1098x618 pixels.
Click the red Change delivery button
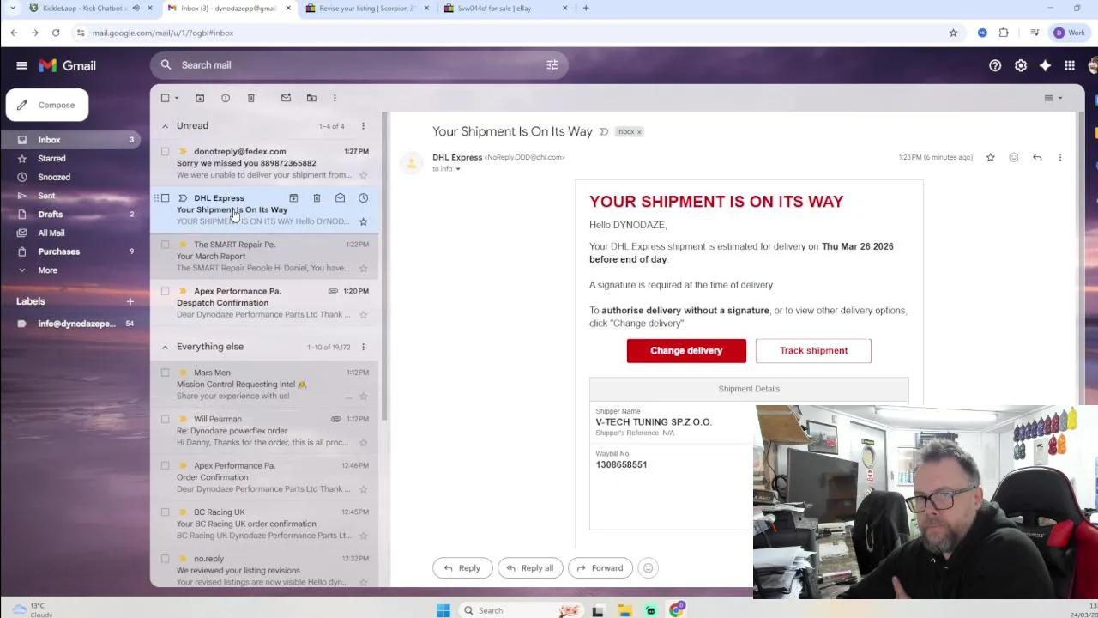tap(686, 350)
